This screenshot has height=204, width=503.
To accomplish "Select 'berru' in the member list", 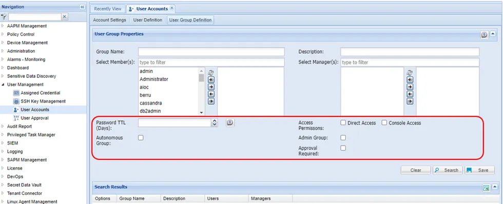I will [x=169, y=95].
